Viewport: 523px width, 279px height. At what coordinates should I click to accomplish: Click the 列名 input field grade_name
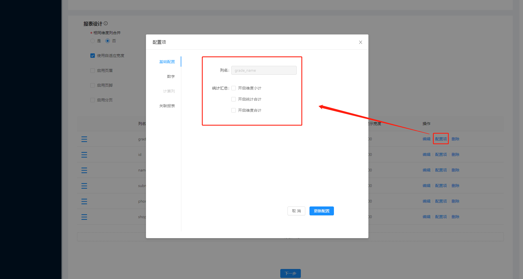(264, 70)
